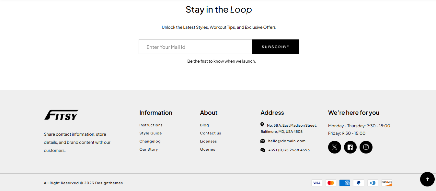Click the American Express payment icon

pyautogui.click(x=345, y=183)
